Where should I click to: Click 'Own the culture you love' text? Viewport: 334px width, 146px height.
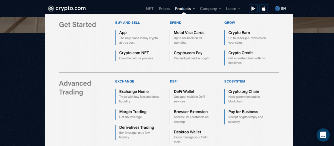(x=136, y=58)
